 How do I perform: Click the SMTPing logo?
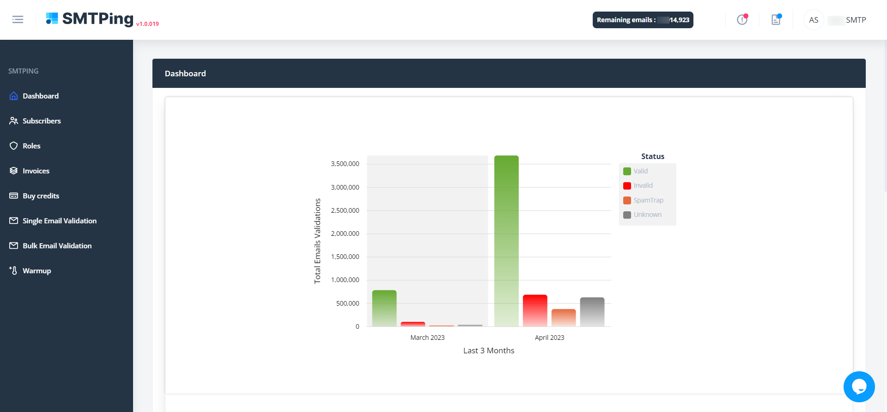coord(90,19)
